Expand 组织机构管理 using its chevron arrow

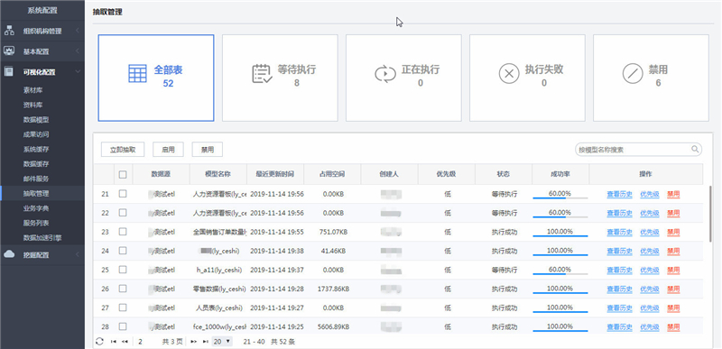78,31
